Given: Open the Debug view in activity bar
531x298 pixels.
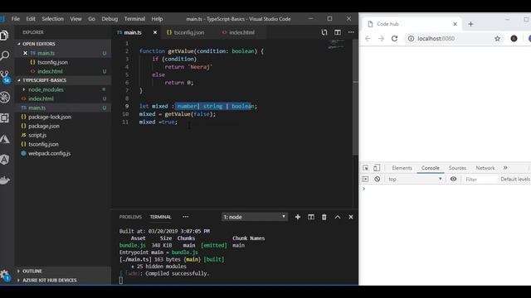Looking at the screenshot, I should pyautogui.click(x=5, y=98).
